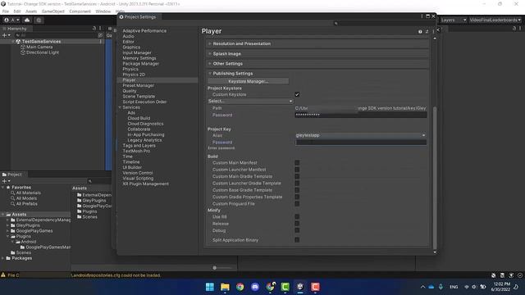Open the project key Alias dropdown
The width and height of the screenshot is (525, 295).
(x=361, y=135)
